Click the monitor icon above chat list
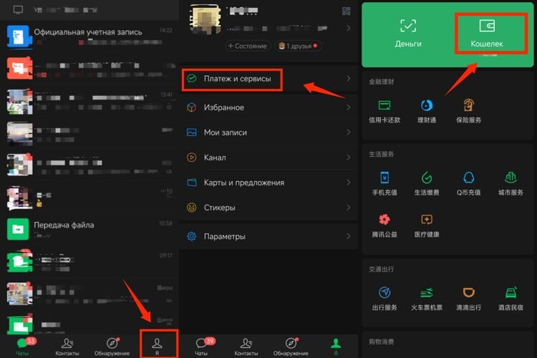Viewport: 537px width, 358px height. pos(18,9)
